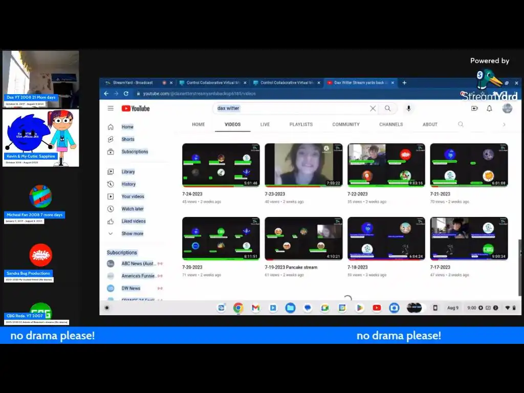The width and height of the screenshot is (524, 393).
Task: Open a new browser tab with plus
Action: 404,82
